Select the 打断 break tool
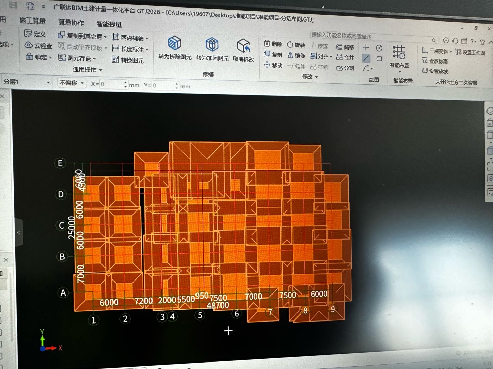493x369 pixels. [319, 67]
